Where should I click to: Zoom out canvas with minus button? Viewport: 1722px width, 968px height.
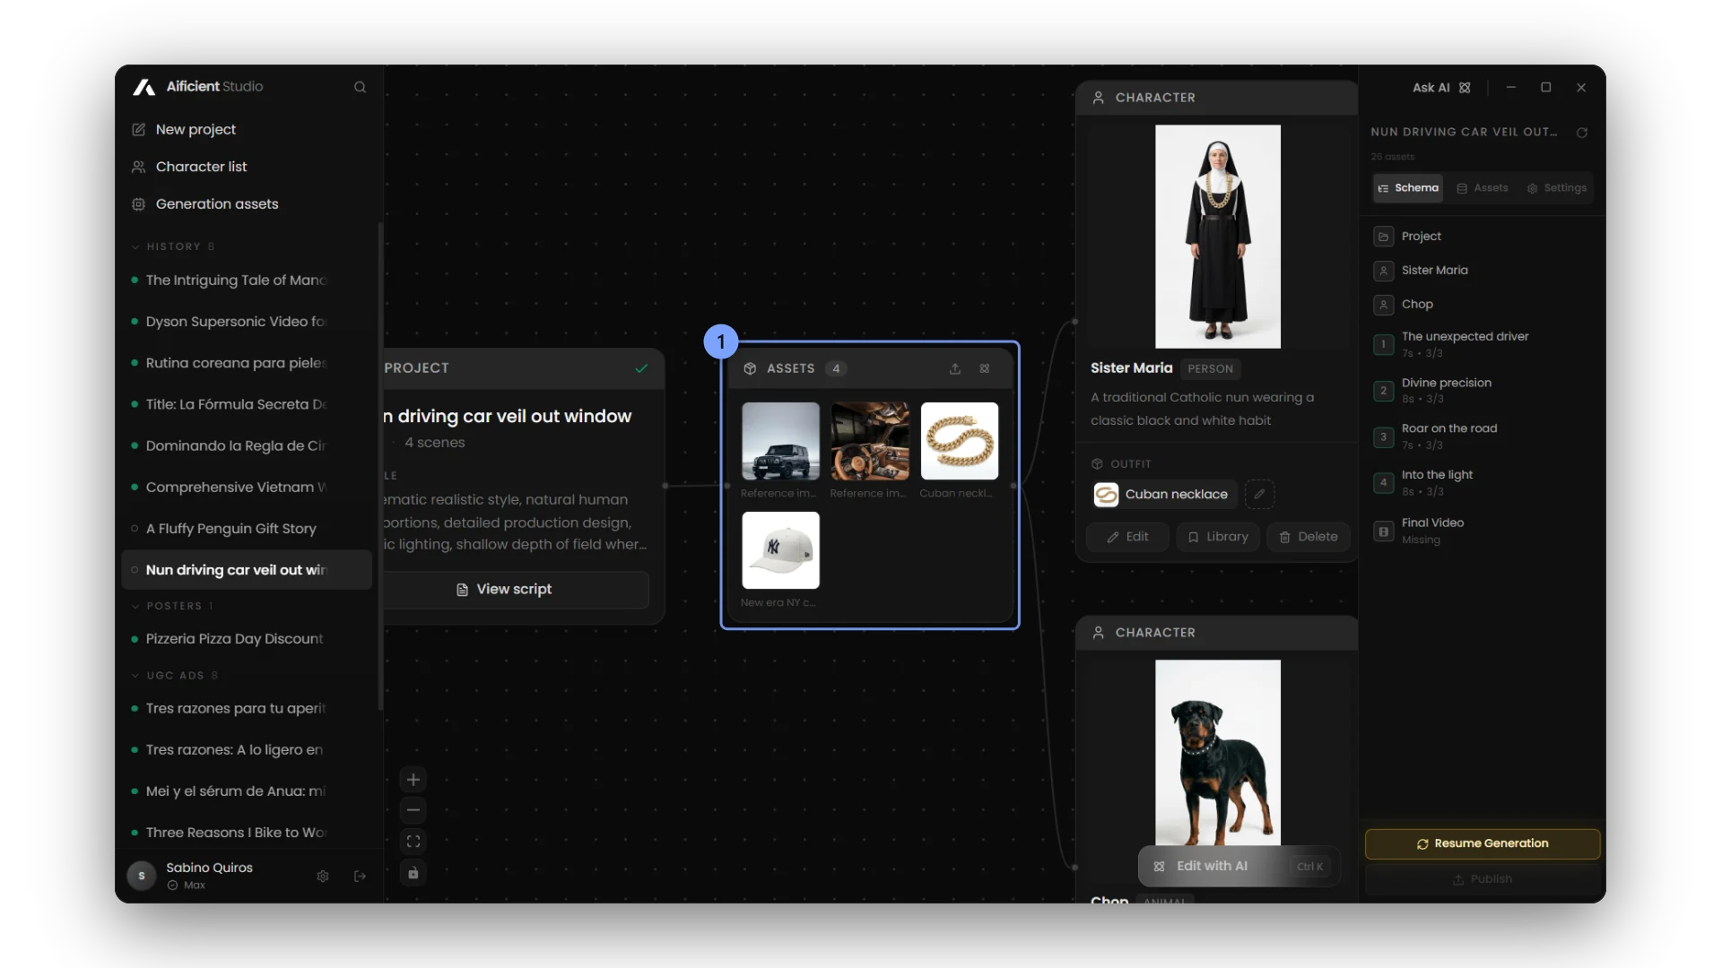tap(413, 810)
